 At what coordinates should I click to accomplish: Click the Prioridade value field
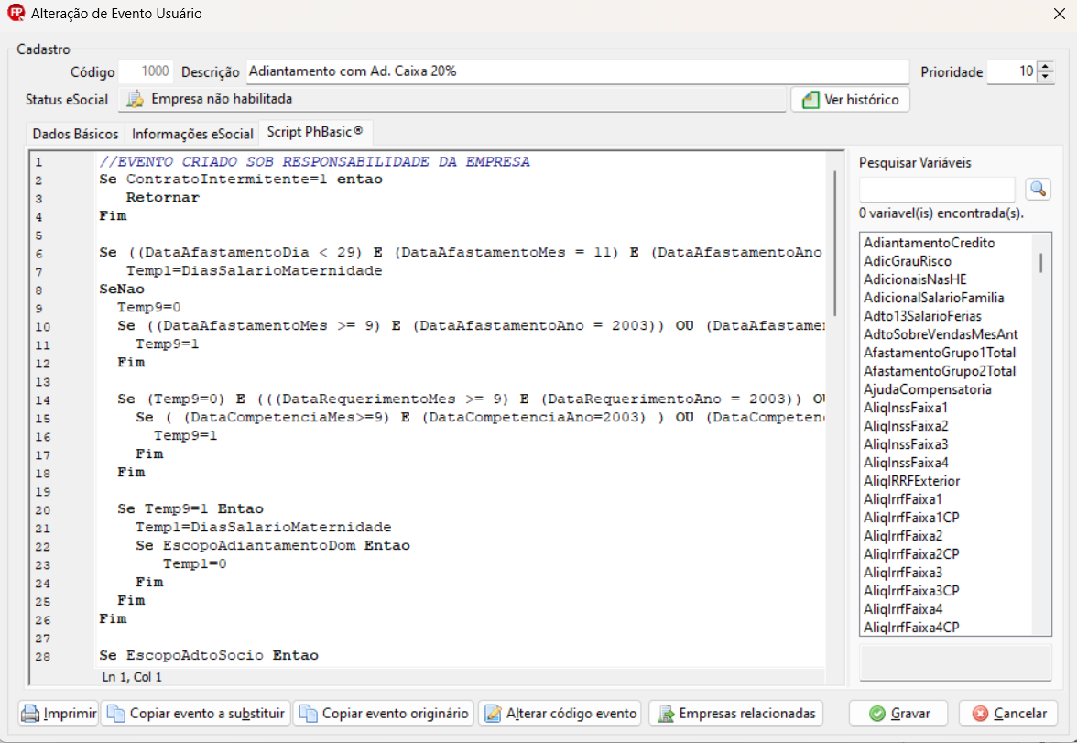pyautogui.click(x=1013, y=71)
